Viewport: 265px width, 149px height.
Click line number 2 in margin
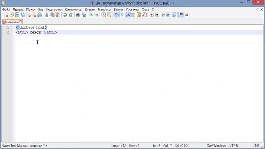[x=8, y=32]
